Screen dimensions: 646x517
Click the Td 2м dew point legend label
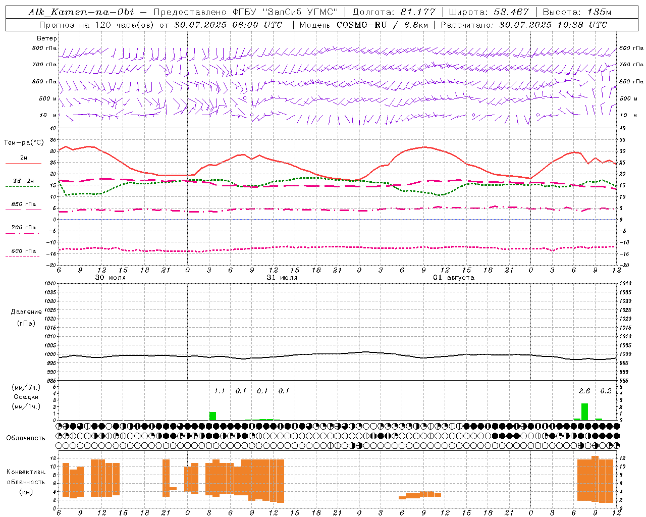(24, 181)
